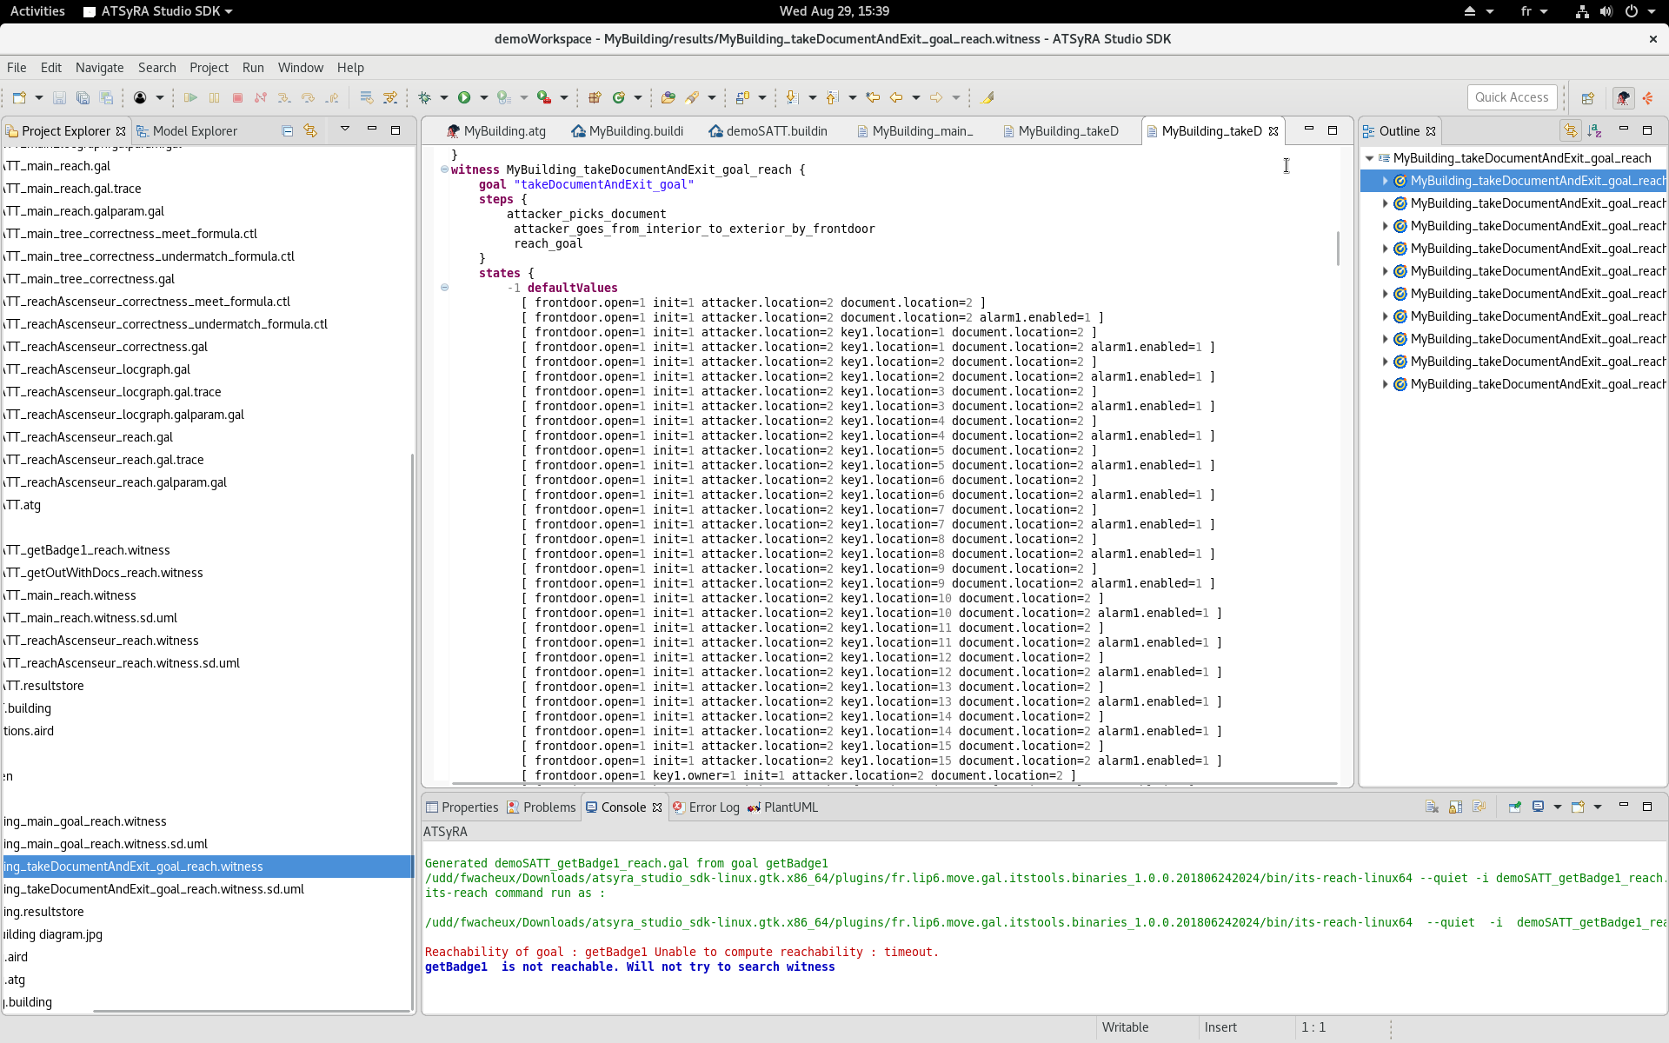Open the Problems tab

[541, 807]
